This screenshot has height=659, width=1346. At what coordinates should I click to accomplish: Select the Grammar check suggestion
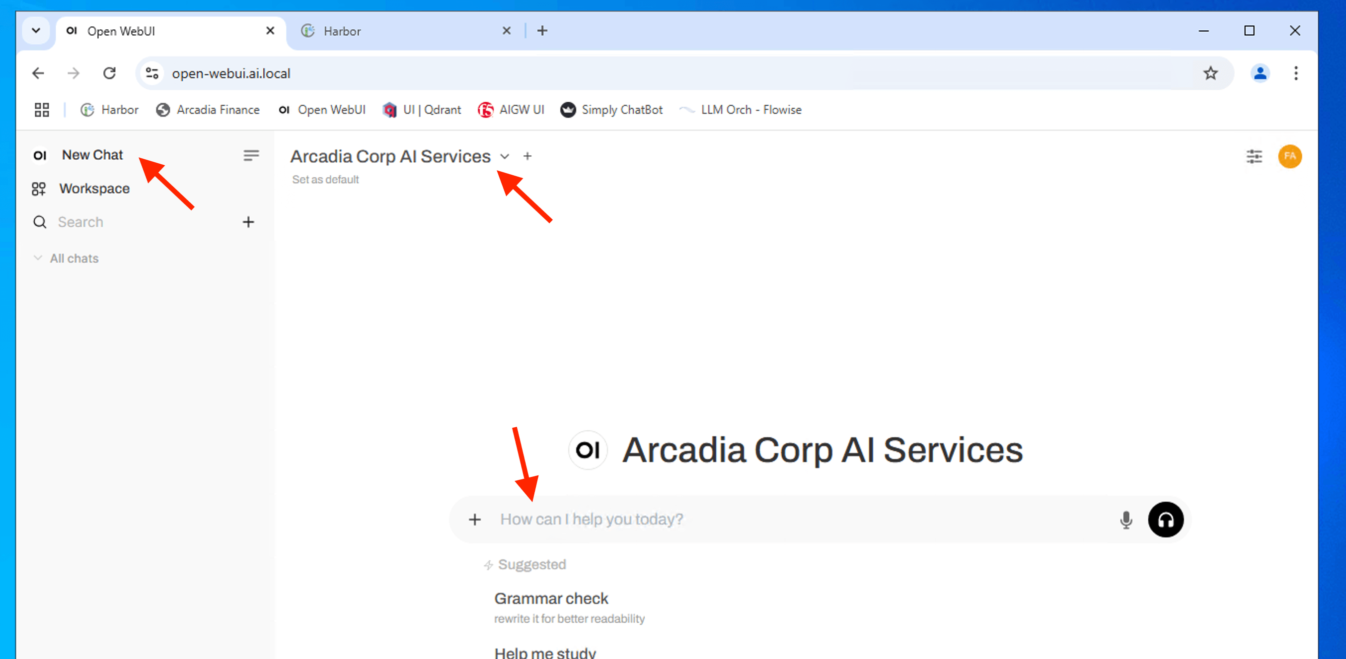click(x=551, y=598)
